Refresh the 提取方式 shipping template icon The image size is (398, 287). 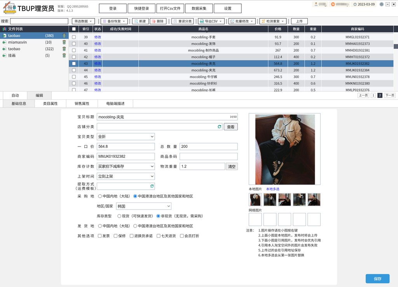click(x=152, y=186)
